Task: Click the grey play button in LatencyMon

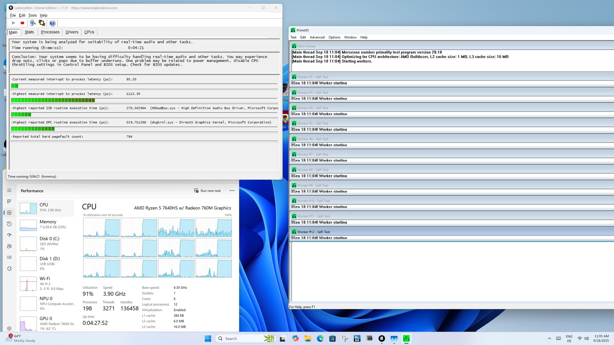Action: coord(13,23)
